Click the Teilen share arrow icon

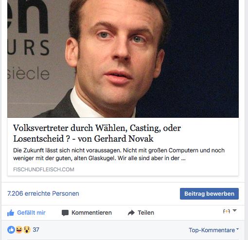point(131,213)
